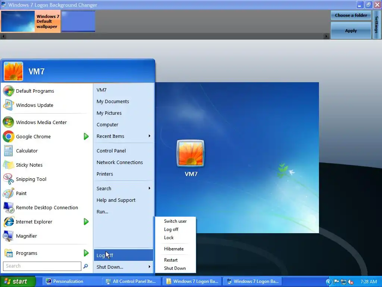Click the network tray icon
The height and width of the screenshot is (287, 382).
pyautogui.click(x=344, y=282)
